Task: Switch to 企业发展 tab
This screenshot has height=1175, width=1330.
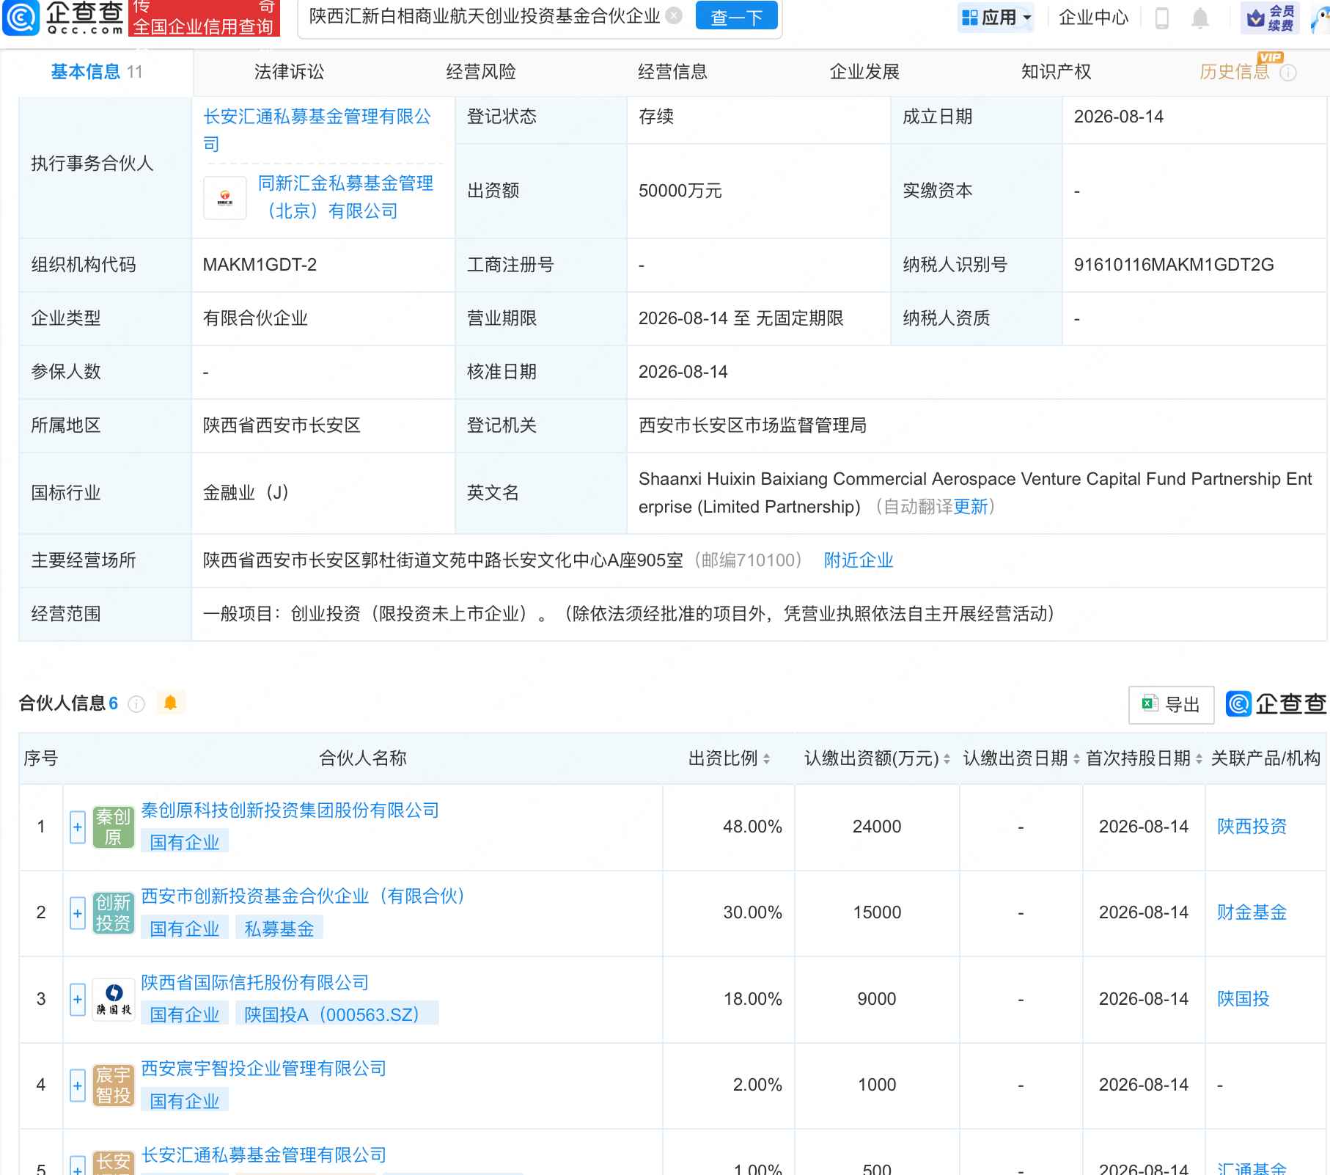Action: (864, 72)
